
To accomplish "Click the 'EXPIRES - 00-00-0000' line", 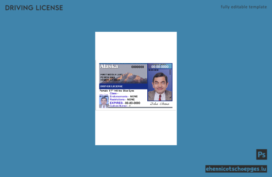I will click(125, 103).
